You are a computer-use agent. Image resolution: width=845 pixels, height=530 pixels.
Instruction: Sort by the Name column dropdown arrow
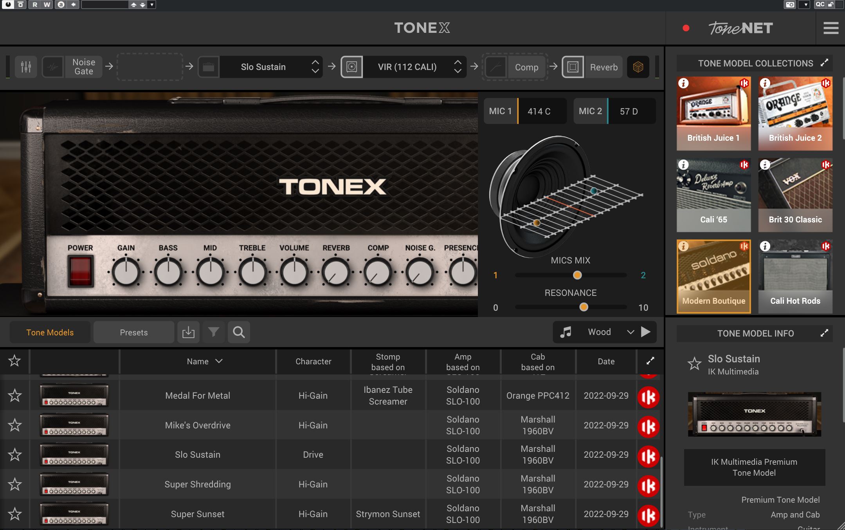[218, 361]
